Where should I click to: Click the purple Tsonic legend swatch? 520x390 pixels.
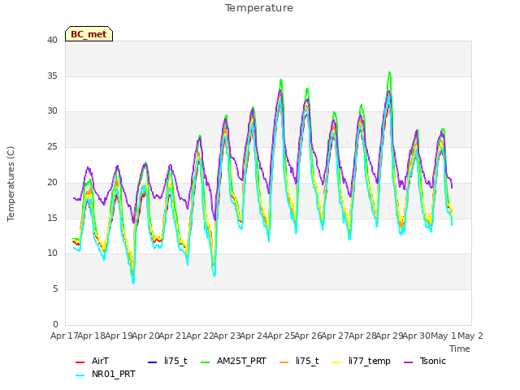408,362
